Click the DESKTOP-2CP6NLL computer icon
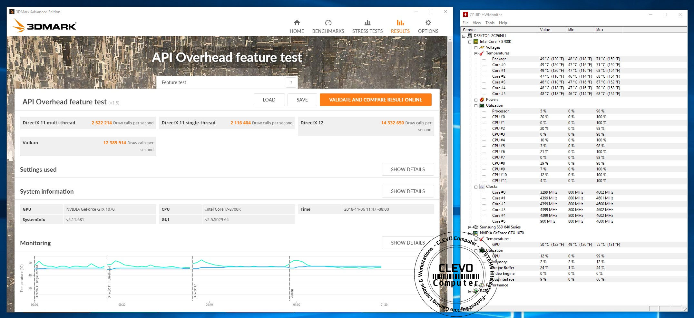Image resolution: width=694 pixels, height=318 pixels. (x=470, y=36)
